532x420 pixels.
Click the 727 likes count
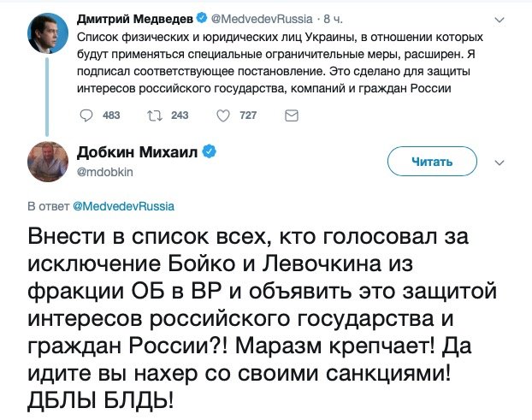tap(248, 115)
